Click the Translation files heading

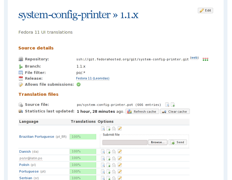[x=38, y=94]
